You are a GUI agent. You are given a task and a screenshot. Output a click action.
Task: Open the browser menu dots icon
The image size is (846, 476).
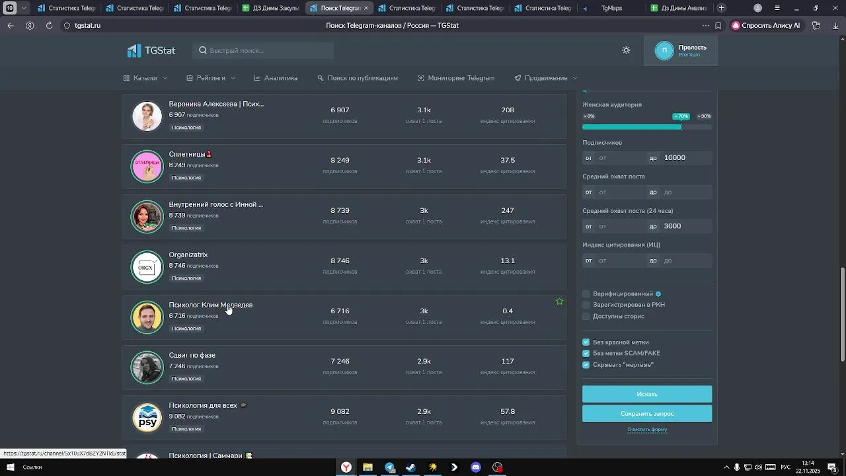705,26
